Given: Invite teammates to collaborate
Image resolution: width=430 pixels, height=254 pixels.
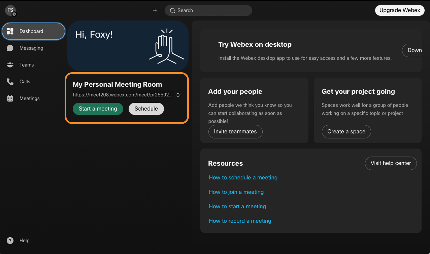Looking at the screenshot, I should [235, 132].
